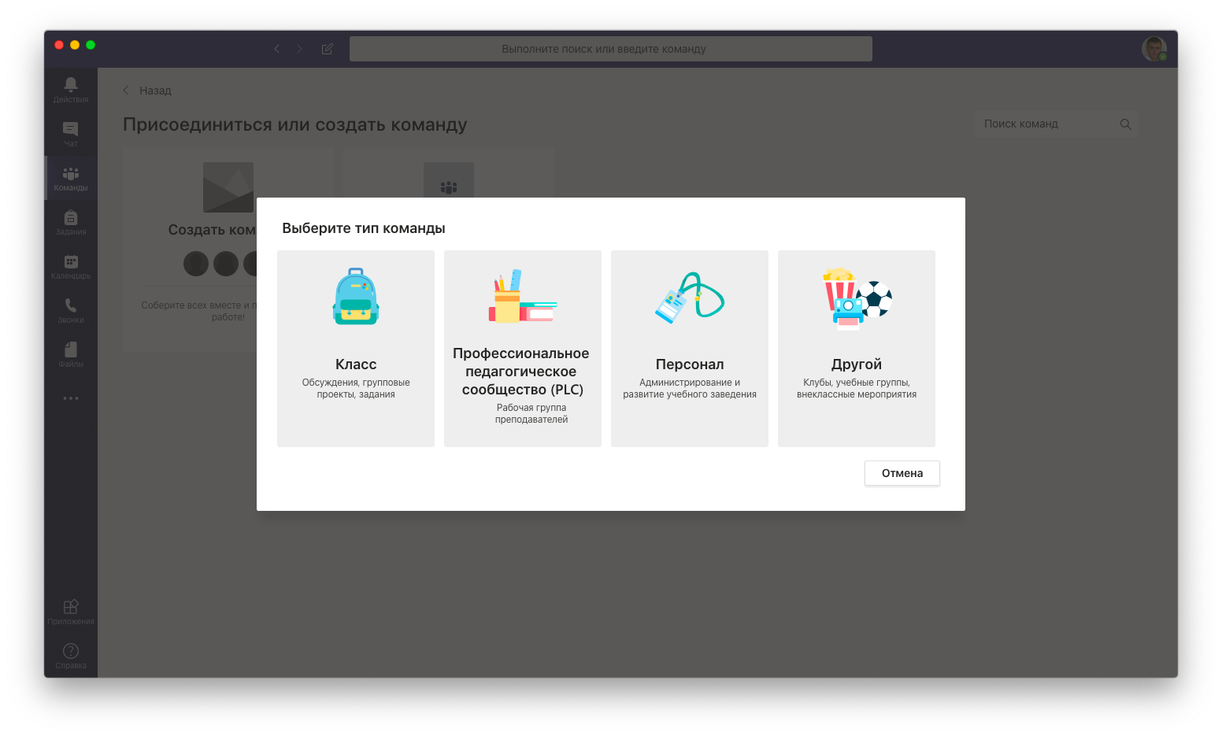The image size is (1222, 736).
Task: Start a new chat with compose icon
Action: coord(328,49)
